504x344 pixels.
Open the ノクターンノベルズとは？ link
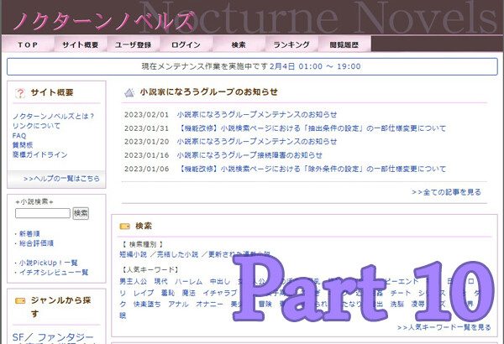(x=54, y=117)
